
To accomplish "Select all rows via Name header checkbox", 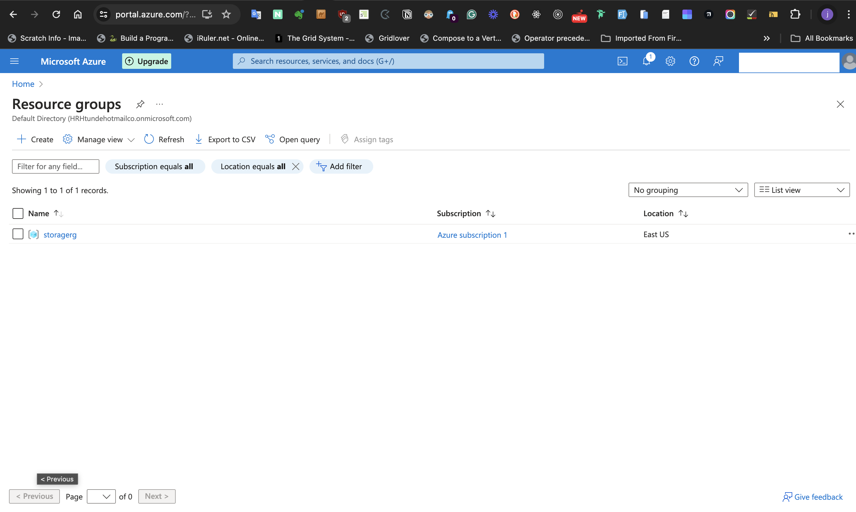I will click(18, 213).
